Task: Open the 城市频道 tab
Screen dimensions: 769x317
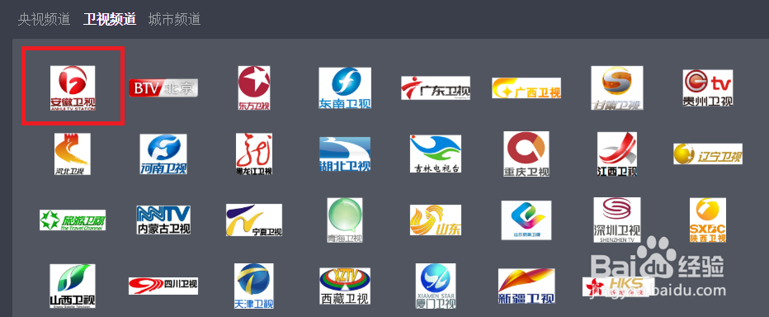Action: 175,20
